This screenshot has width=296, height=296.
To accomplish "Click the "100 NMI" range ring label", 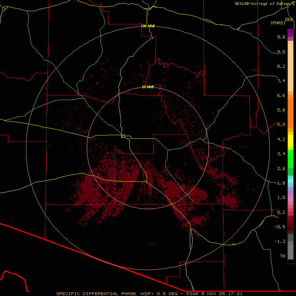I will click(x=148, y=26).
